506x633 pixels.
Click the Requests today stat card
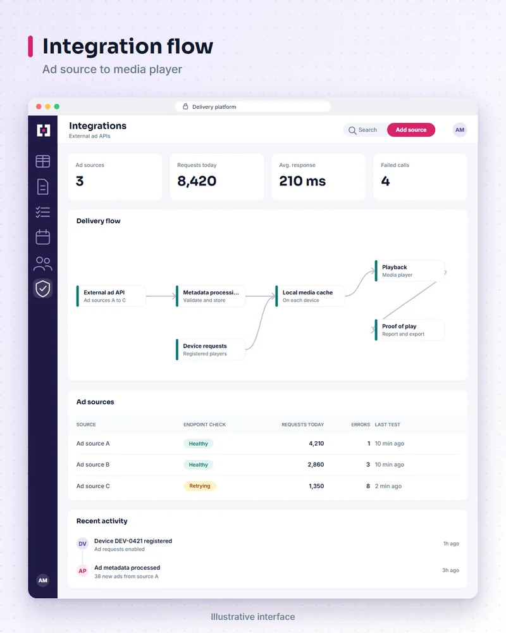click(x=217, y=177)
